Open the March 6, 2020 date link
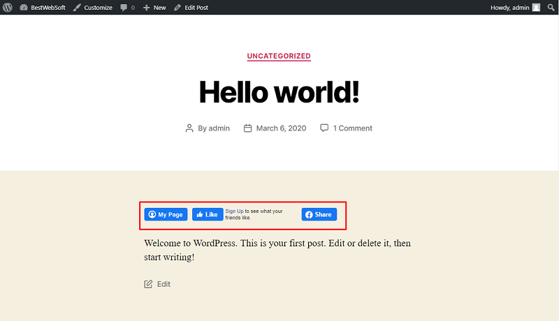Viewport: 559px width, 321px height. point(281,128)
